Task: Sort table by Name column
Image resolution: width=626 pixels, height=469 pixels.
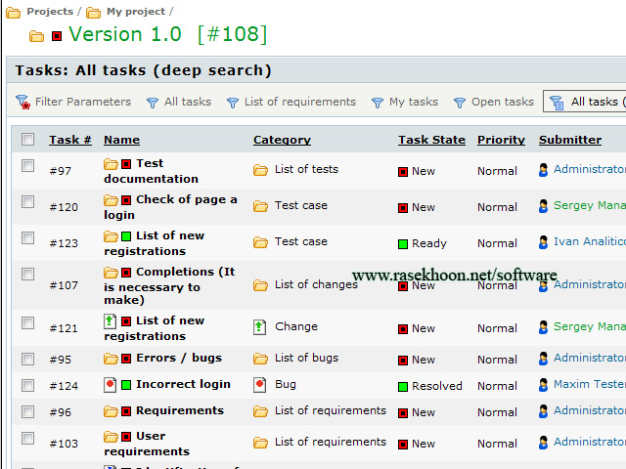Action: click(121, 140)
